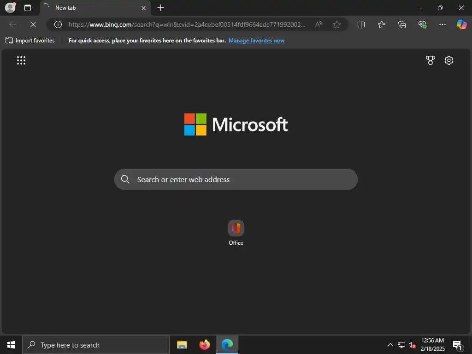This screenshot has width=472, height=354.
Task: Click the Microsoft logo
Action: point(236,124)
